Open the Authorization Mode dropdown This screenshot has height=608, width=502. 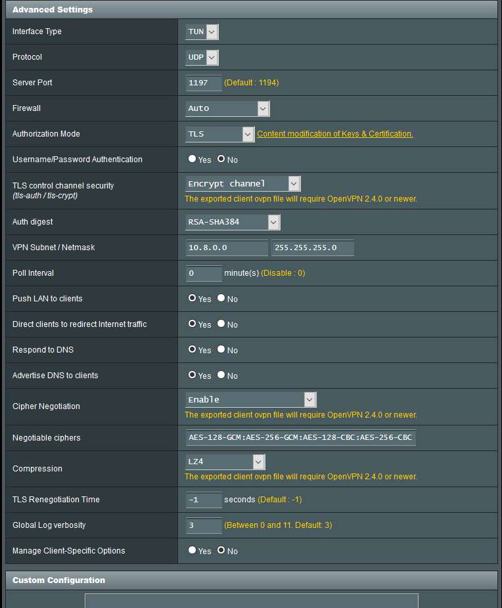(x=220, y=134)
